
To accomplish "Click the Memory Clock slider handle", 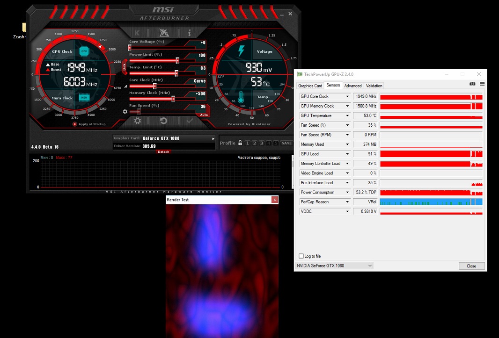I will point(173,99).
